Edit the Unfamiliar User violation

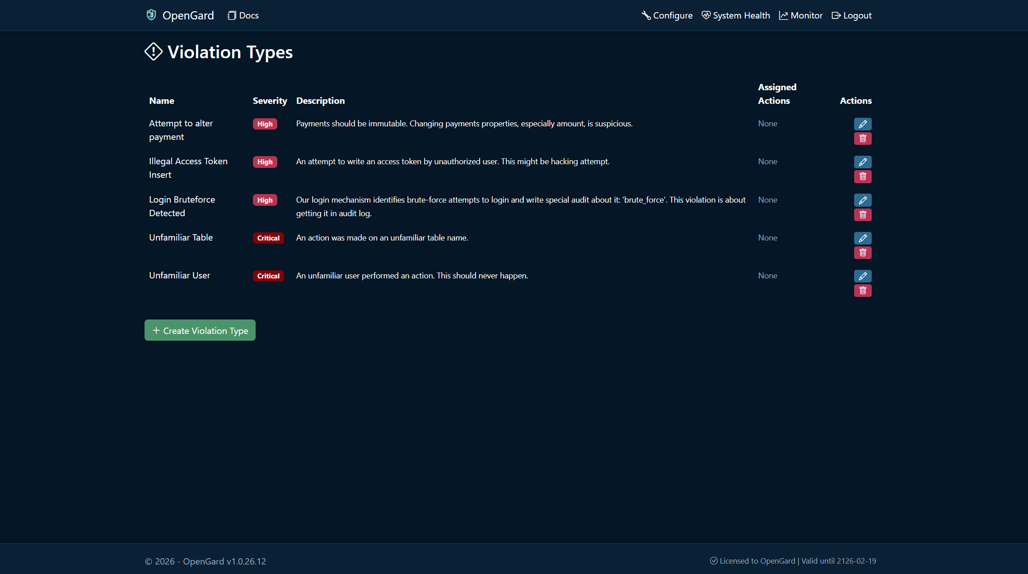click(863, 276)
